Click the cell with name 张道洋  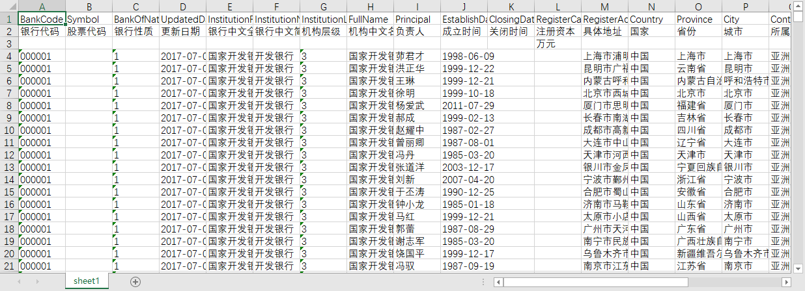[x=417, y=167]
